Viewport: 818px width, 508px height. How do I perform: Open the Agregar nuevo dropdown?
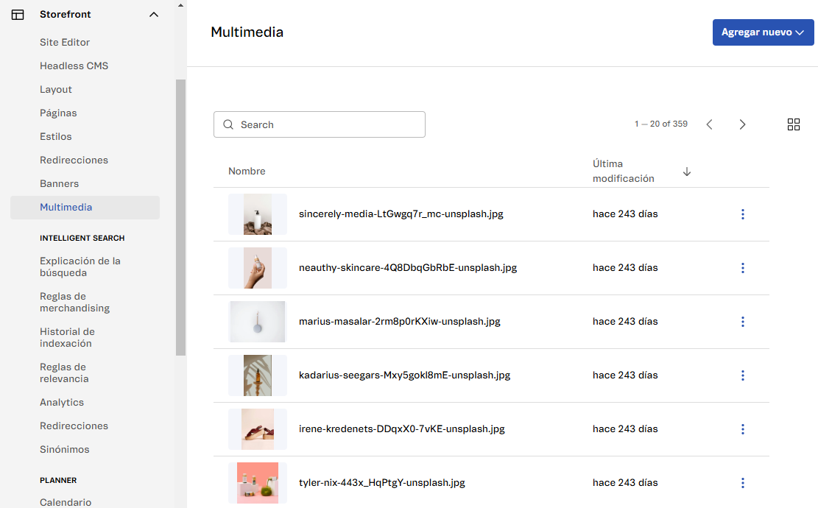(762, 32)
